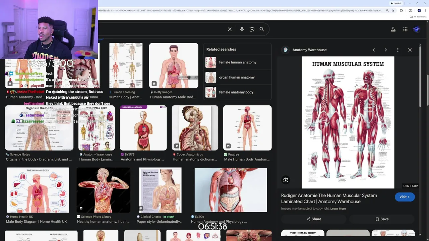
Task: Click the browser address bar URL
Action: click(x=240, y=11)
